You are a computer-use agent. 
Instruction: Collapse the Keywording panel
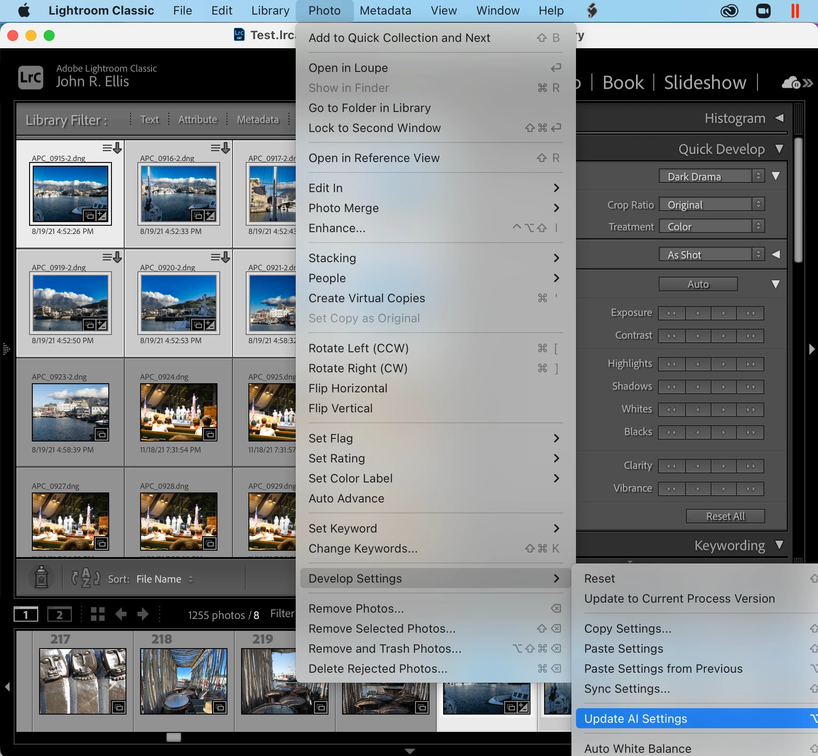[x=779, y=545]
